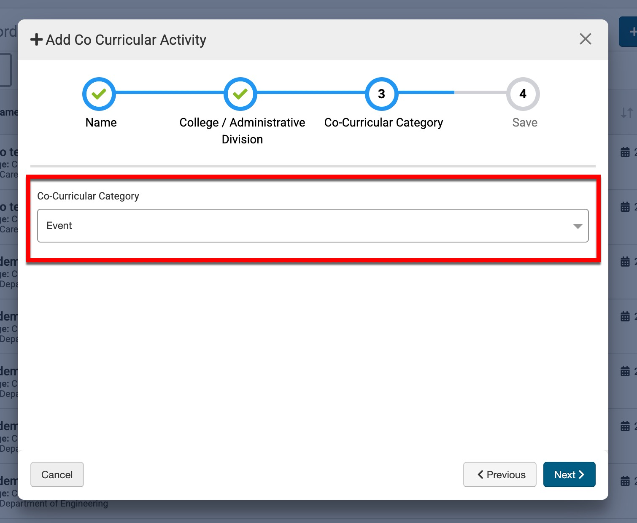This screenshot has width=637, height=523.
Task: Click the calendar icon beside Department of Engineering
Action: point(625,481)
